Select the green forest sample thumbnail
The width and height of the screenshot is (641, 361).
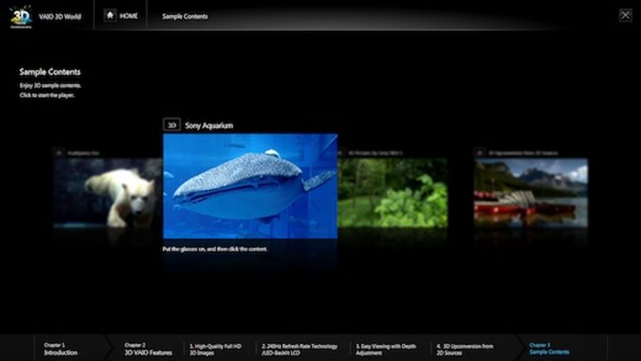coord(393,192)
